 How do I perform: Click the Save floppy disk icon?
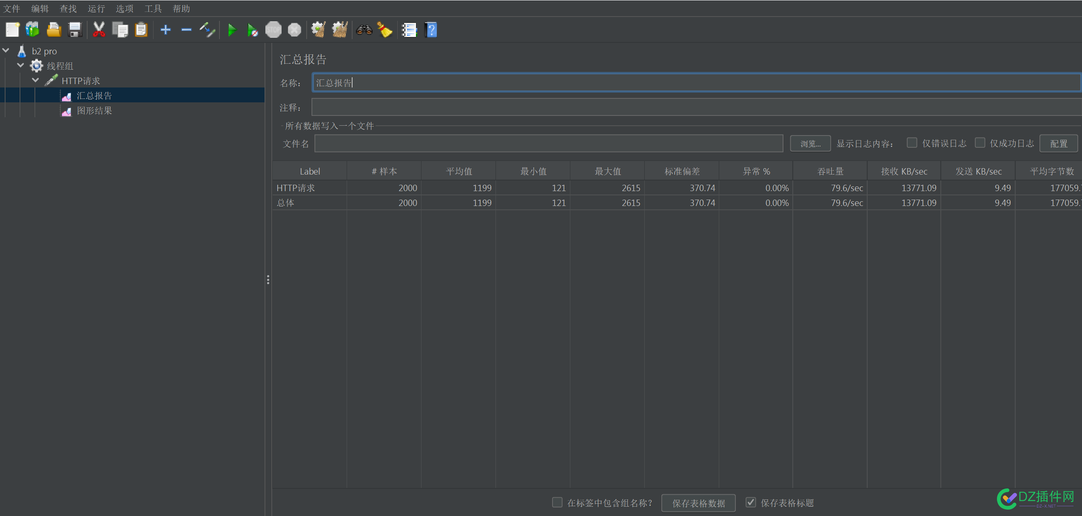(x=75, y=30)
